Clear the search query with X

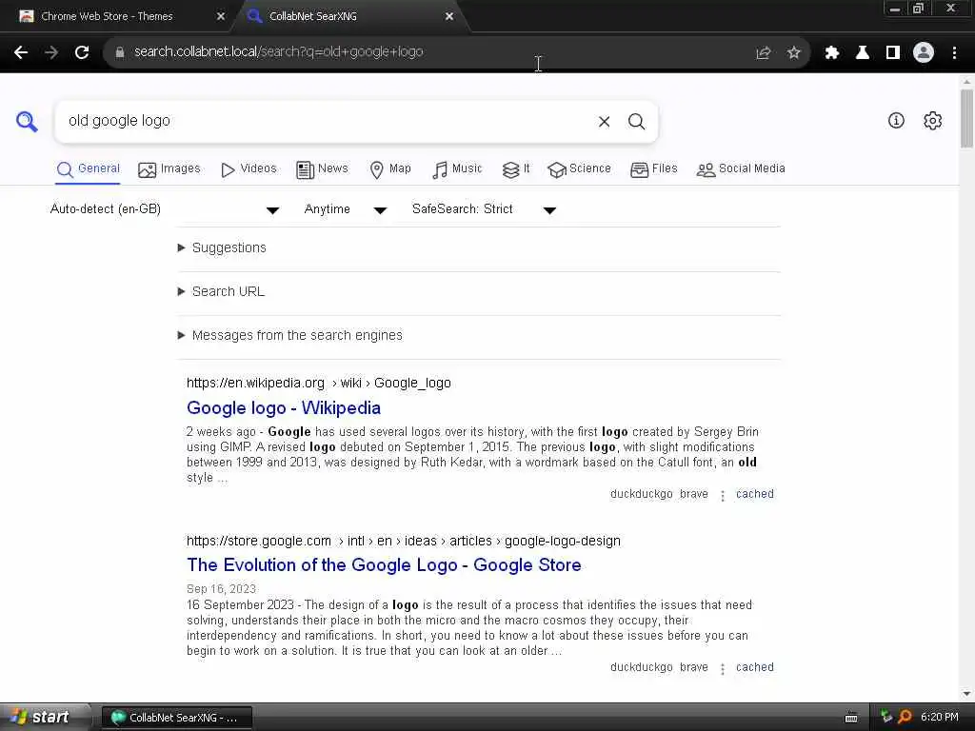[x=604, y=121]
